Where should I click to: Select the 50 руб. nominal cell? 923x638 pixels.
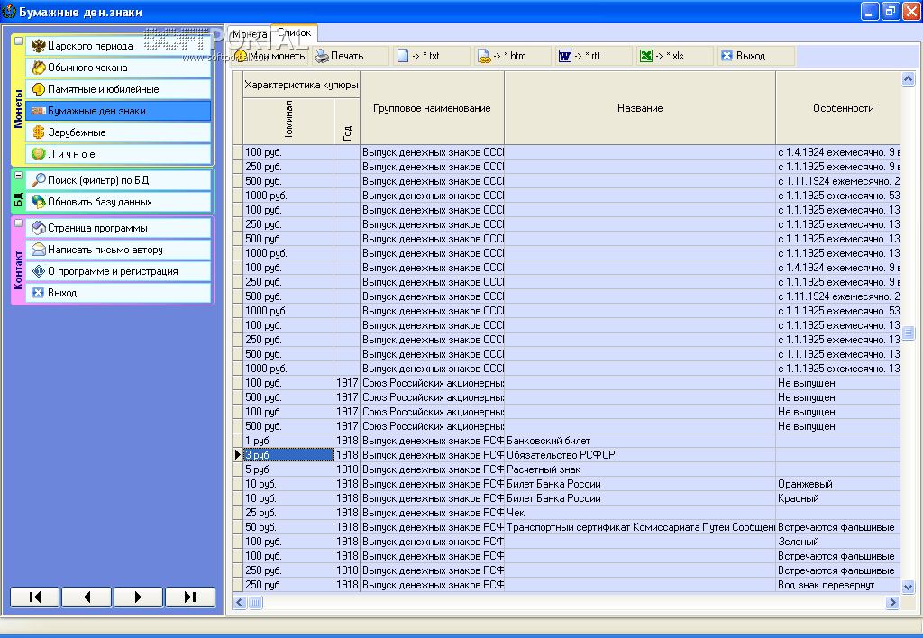click(x=288, y=527)
